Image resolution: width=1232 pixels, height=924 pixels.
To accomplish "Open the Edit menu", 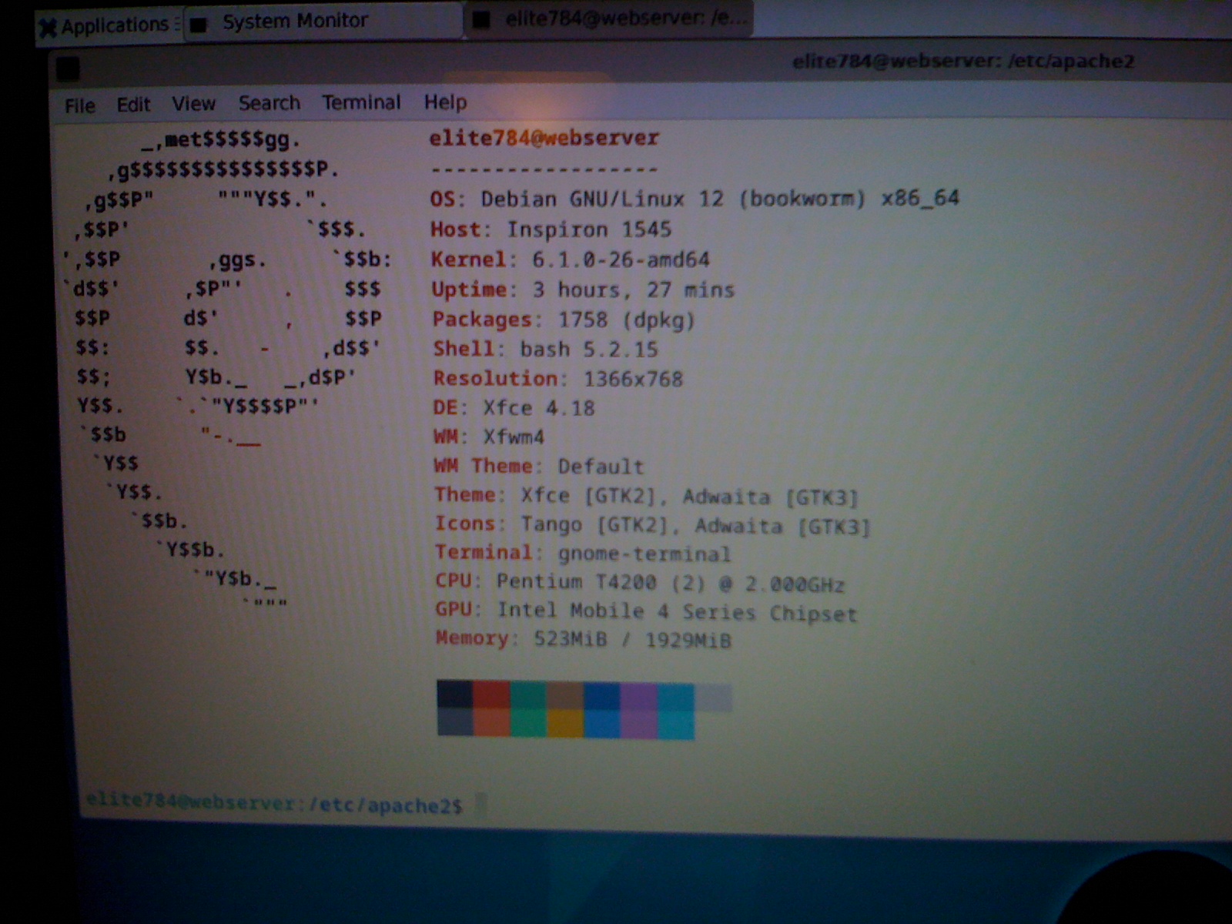I will 133,105.
